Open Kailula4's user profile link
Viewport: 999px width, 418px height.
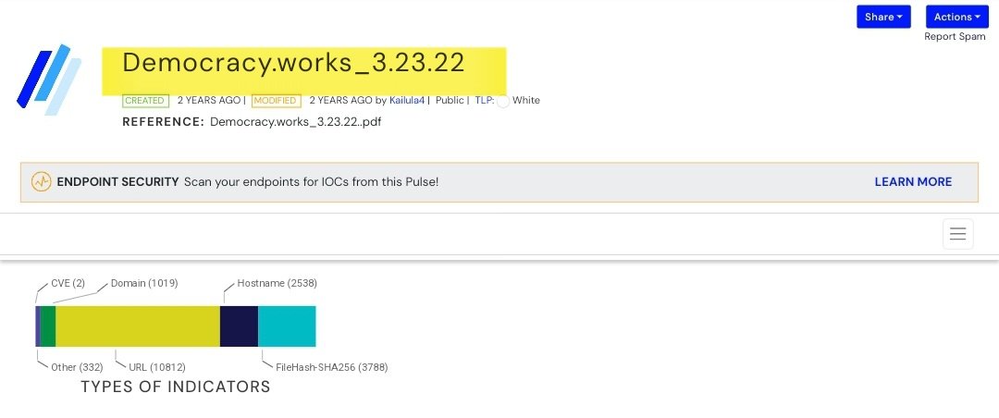[406, 101]
